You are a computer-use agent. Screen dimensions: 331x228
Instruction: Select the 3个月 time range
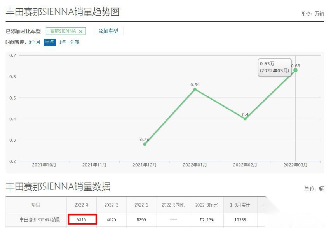(35, 42)
